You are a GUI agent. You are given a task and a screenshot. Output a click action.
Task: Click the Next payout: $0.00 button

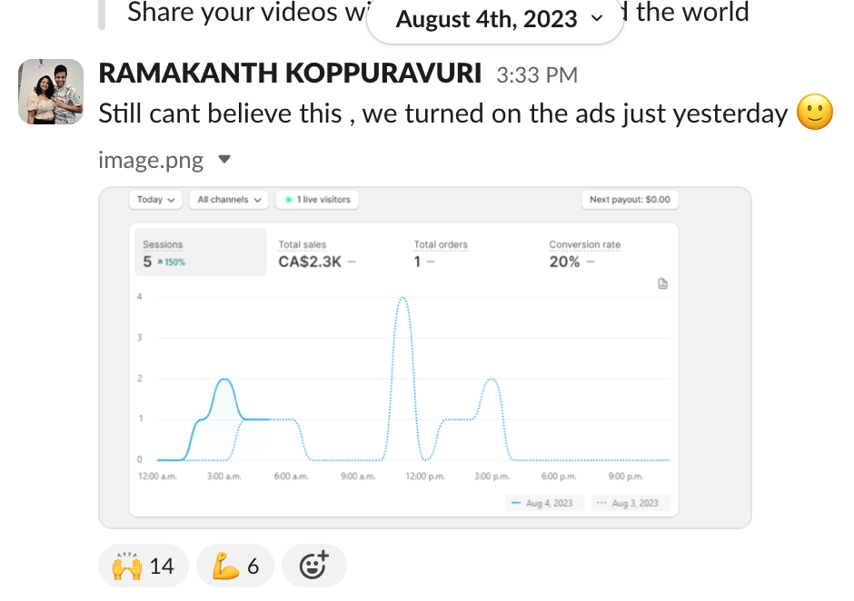[629, 200]
